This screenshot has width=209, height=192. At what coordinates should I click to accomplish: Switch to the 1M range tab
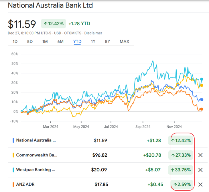(45, 42)
